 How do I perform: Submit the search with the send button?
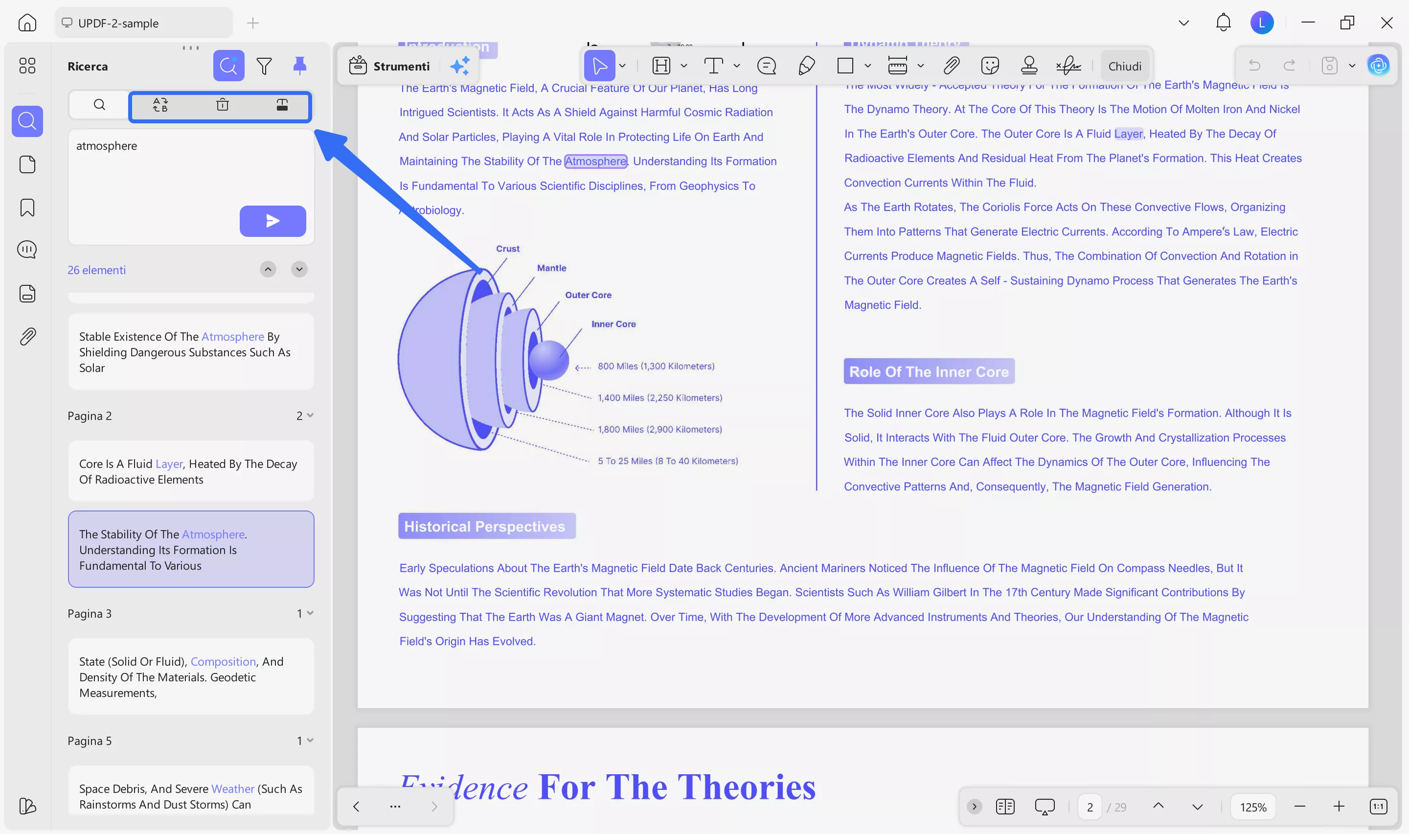[x=273, y=221]
